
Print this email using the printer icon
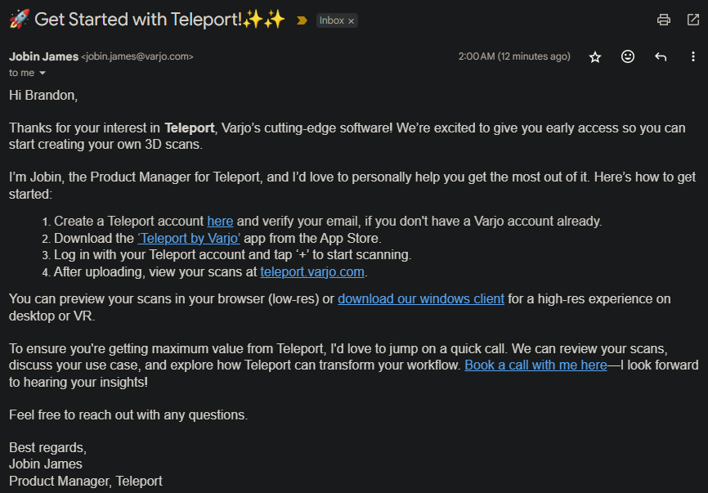click(x=663, y=20)
